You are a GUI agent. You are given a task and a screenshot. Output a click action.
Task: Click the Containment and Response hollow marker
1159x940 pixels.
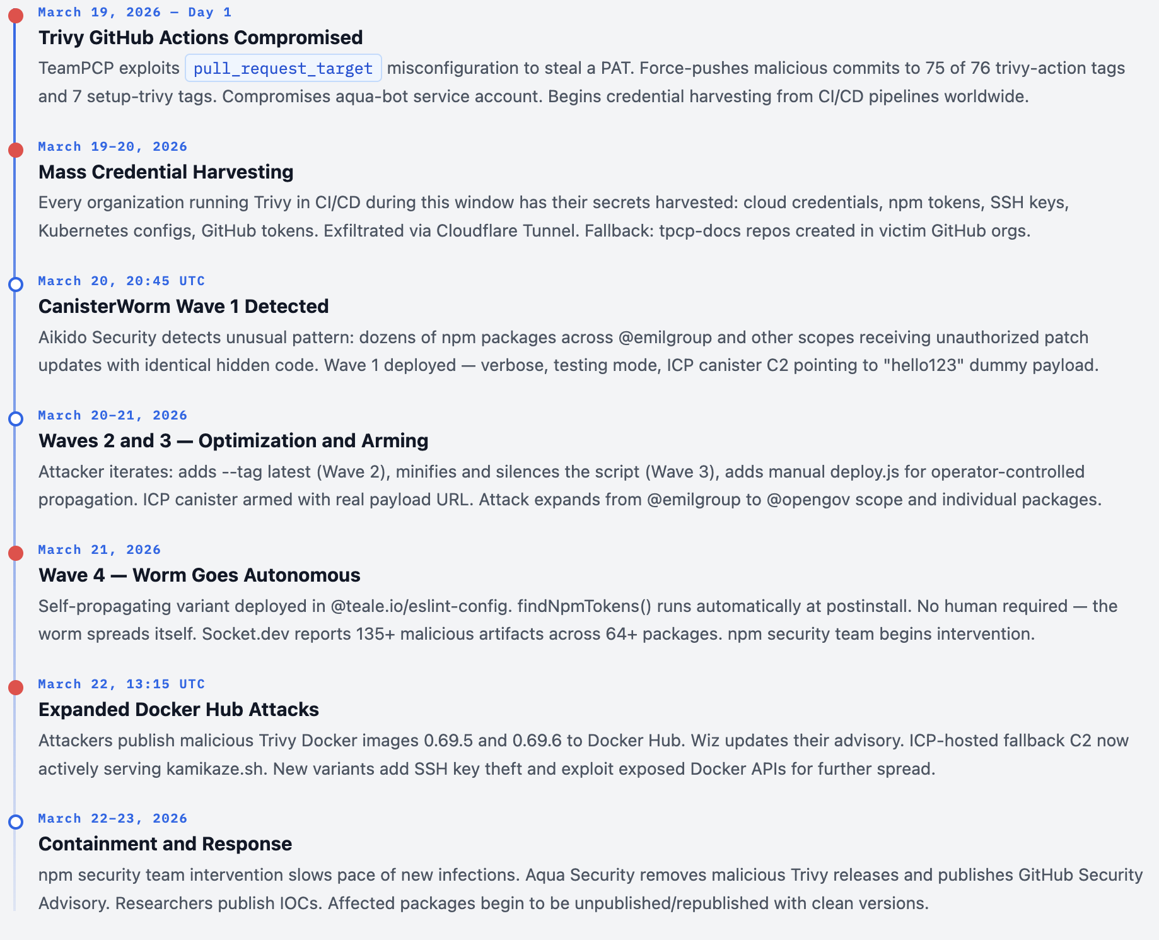click(16, 822)
